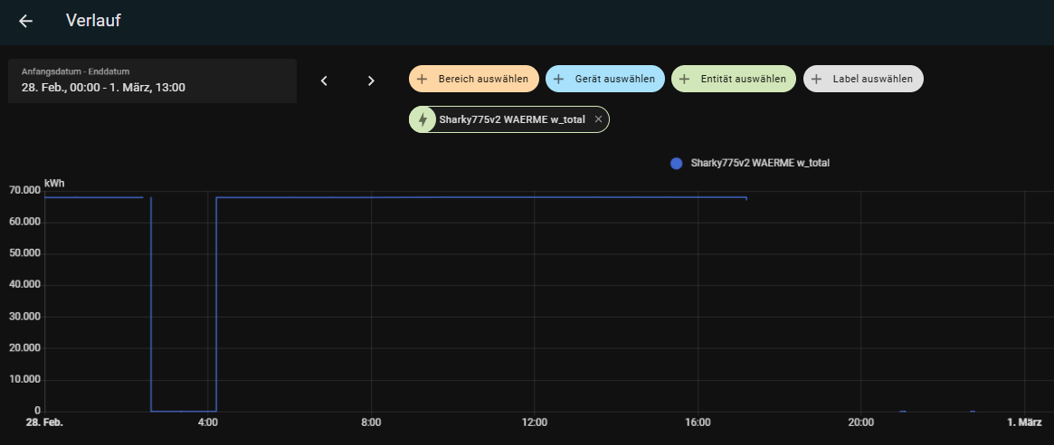Remove Sharky775v2 WAERME w_total entity chip
This screenshot has width=1054, height=445.
[x=598, y=119]
